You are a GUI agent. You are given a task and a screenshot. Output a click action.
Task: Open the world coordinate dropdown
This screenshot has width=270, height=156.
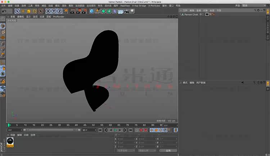[126, 151]
